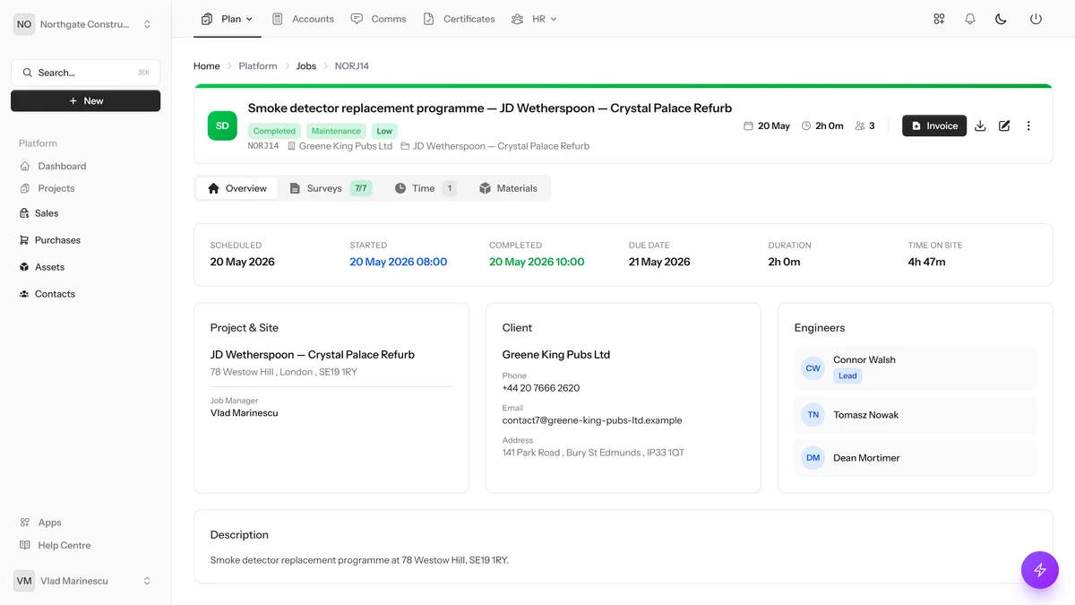Switch to the Materials tab
The width and height of the screenshot is (1075, 605).
pos(509,188)
